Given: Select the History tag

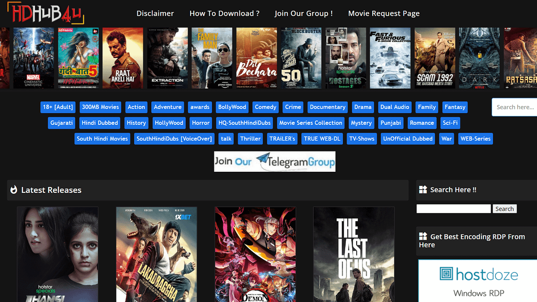Looking at the screenshot, I should (x=136, y=123).
